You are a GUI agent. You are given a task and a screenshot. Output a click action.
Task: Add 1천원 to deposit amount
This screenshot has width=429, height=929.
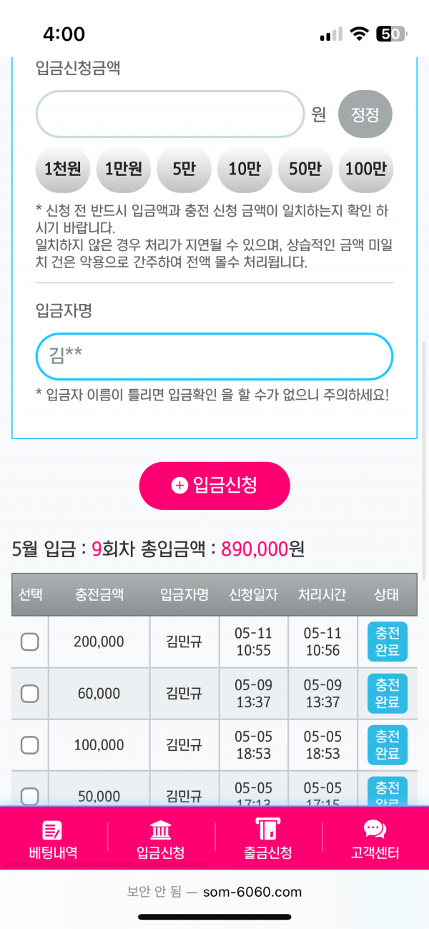62,169
